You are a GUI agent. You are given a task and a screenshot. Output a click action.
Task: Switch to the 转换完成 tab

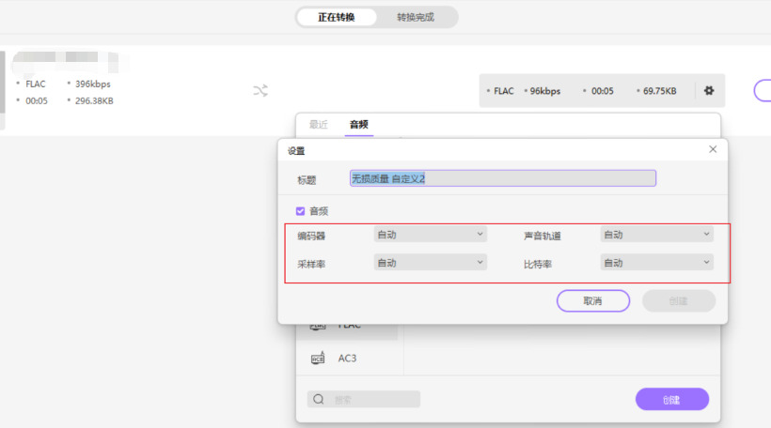pos(416,17)
